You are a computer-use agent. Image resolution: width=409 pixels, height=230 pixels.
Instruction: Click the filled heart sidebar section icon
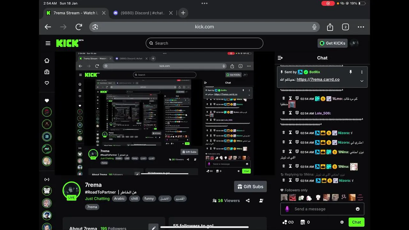pos(47,101)
